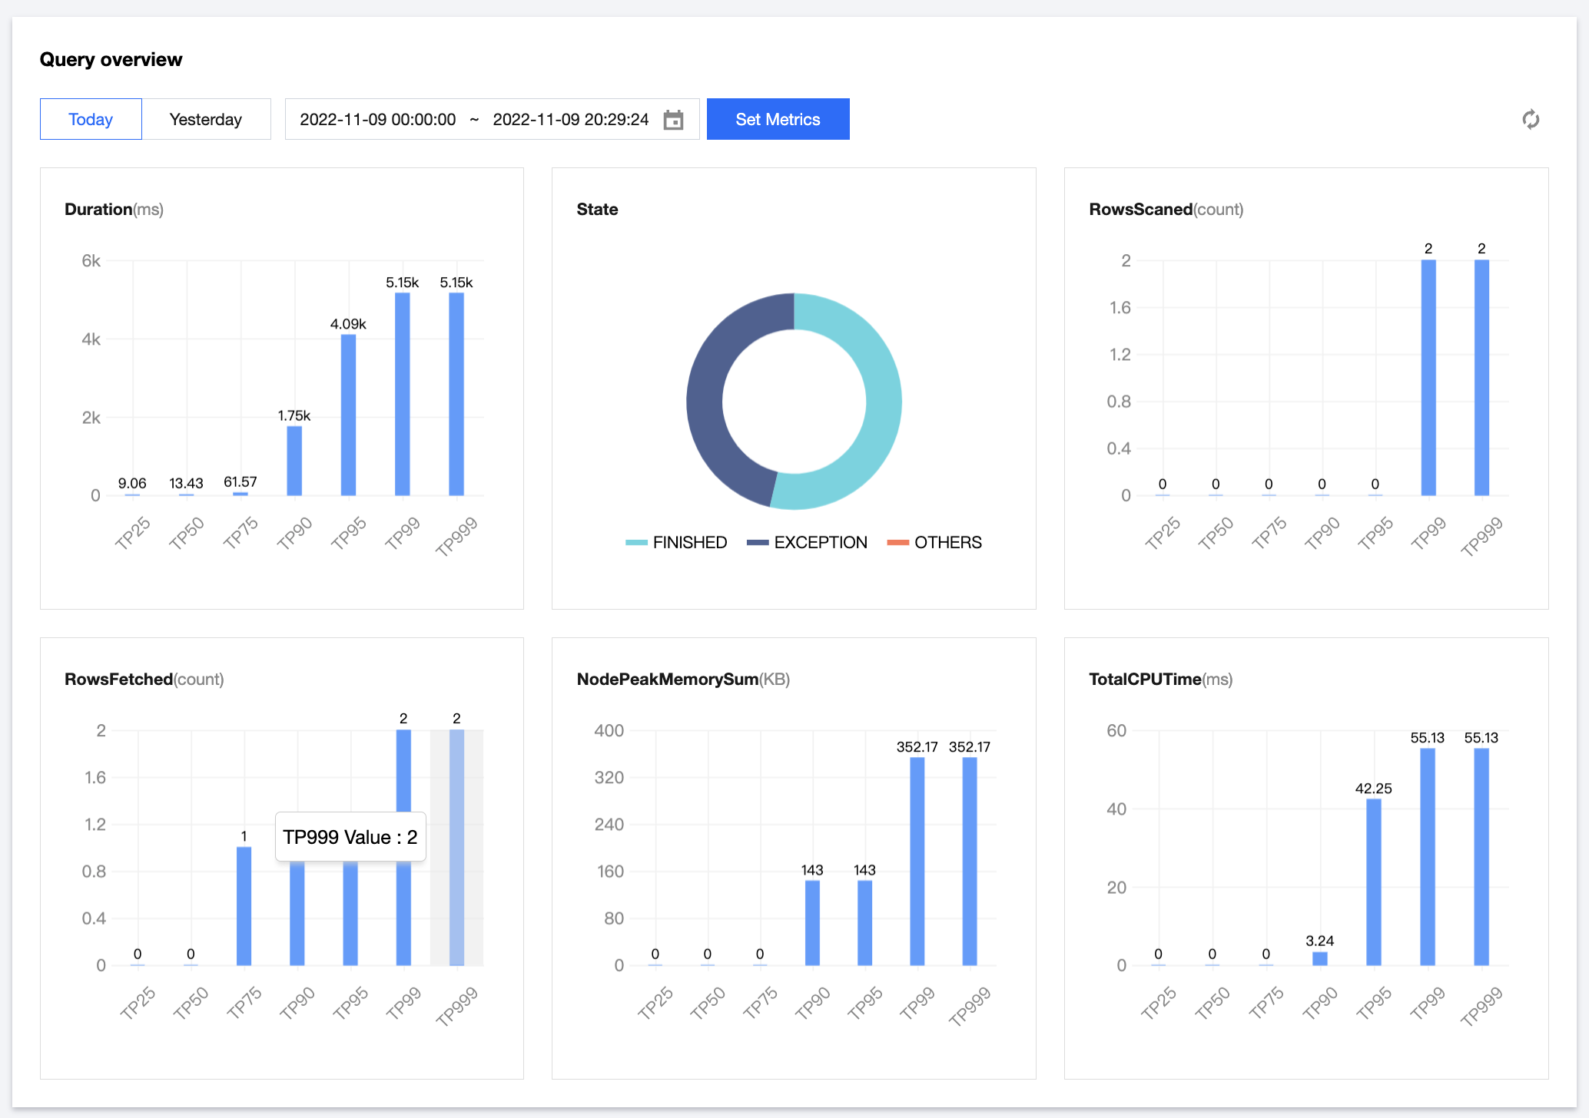Click the TP99 bar in NodePeakMemorySum chart

[x=917, y=861]
